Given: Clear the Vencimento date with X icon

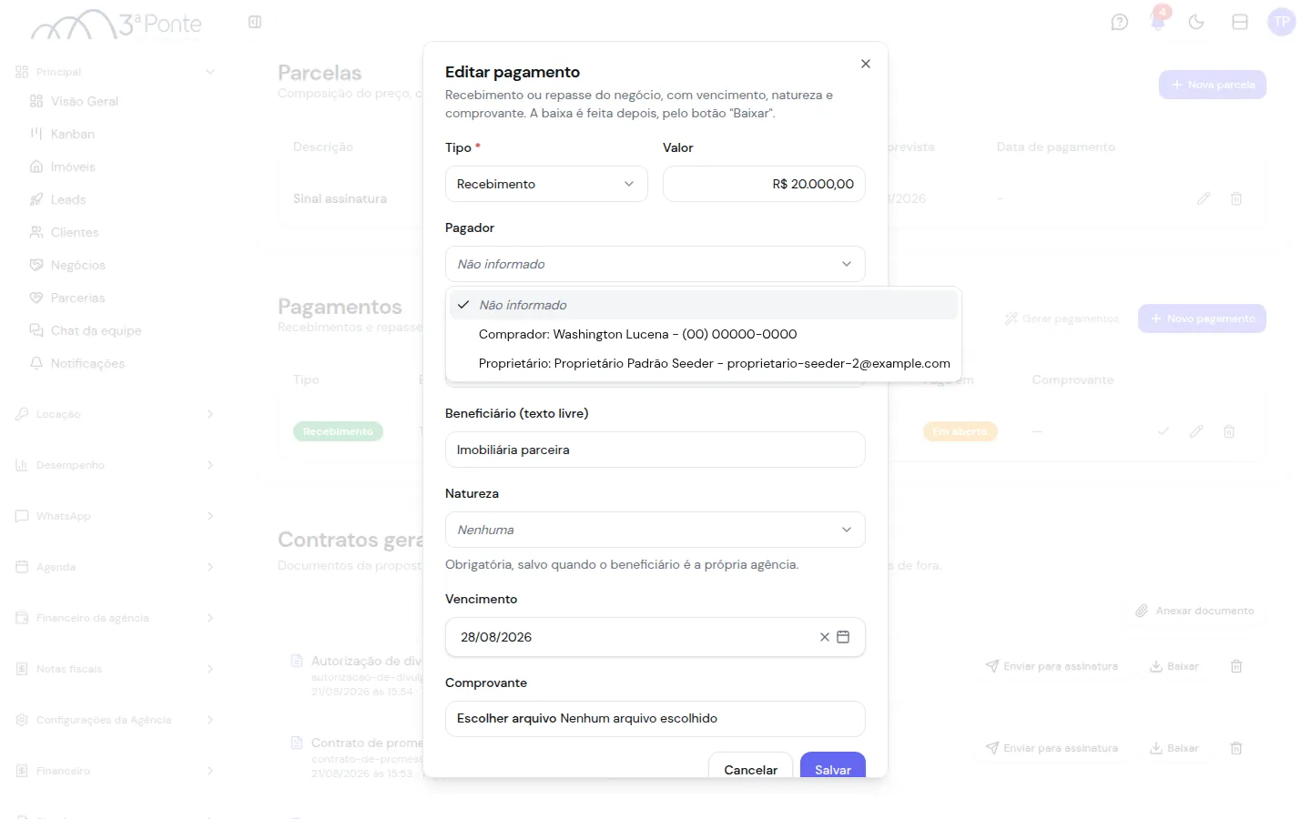Looking at the screenshot, I should [824, 637].
